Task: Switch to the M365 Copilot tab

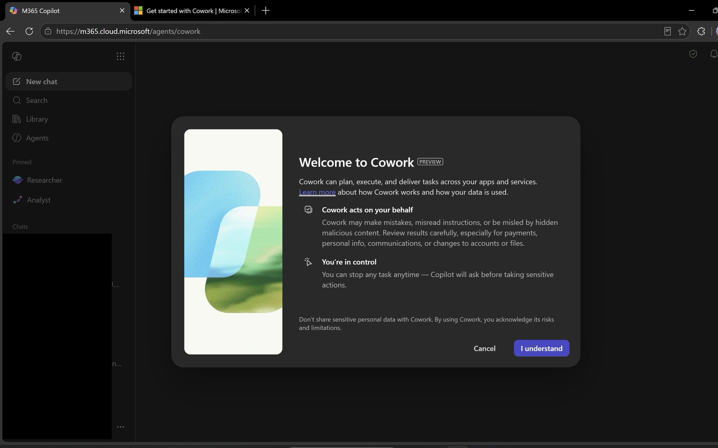Action: pyautogui.click(x=68, y=10)
